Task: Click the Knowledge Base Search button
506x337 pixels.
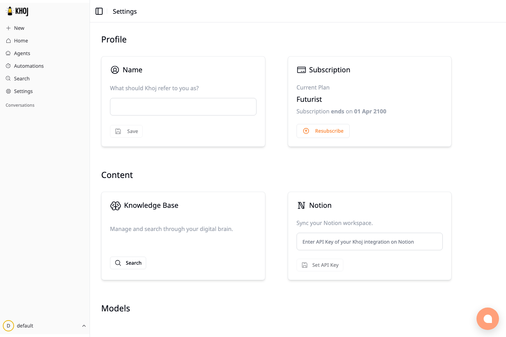Action: pos(128,263)
